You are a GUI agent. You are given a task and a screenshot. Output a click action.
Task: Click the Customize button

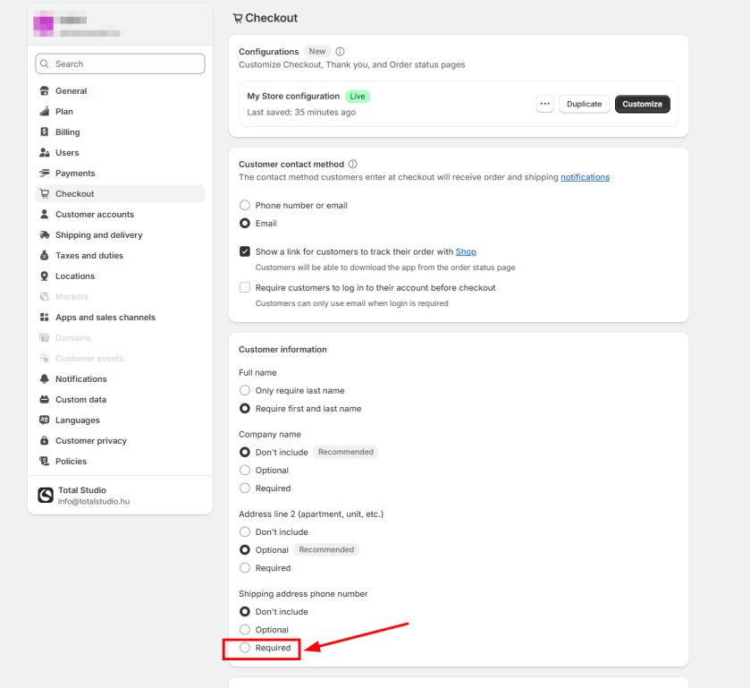(642, 104)
